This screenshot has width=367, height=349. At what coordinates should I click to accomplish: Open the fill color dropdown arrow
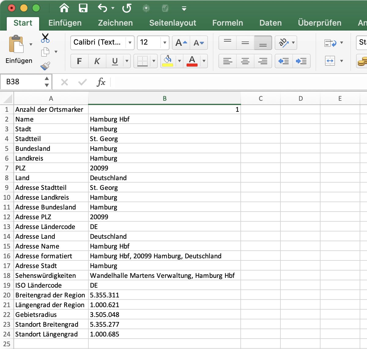[x=180, y=61]
